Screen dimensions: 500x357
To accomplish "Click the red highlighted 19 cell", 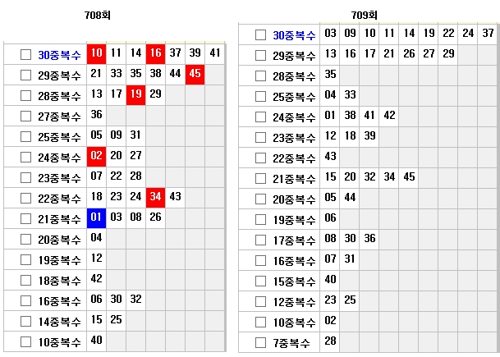I will point(135,94).
